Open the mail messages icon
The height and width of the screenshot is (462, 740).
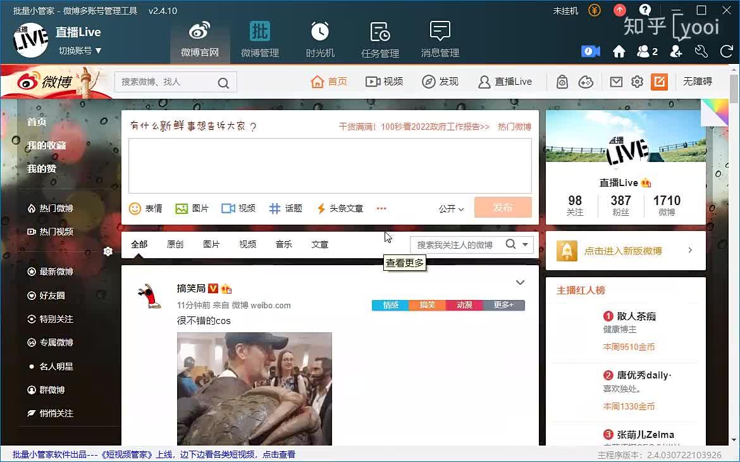(616, 82)
